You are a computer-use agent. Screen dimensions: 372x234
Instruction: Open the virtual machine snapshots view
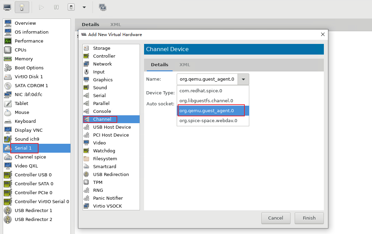(x=102, y=7)
